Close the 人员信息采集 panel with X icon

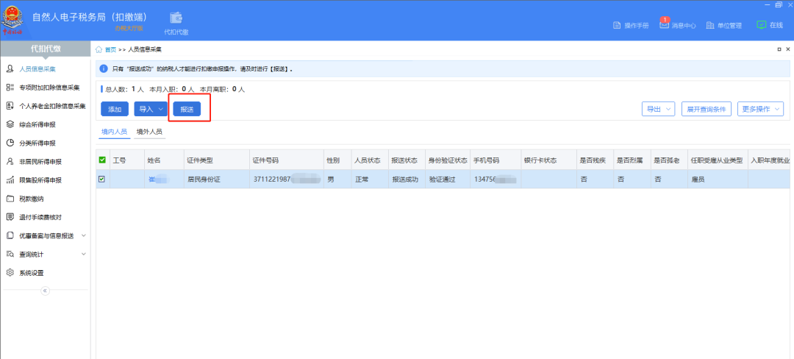pos(787,49)
